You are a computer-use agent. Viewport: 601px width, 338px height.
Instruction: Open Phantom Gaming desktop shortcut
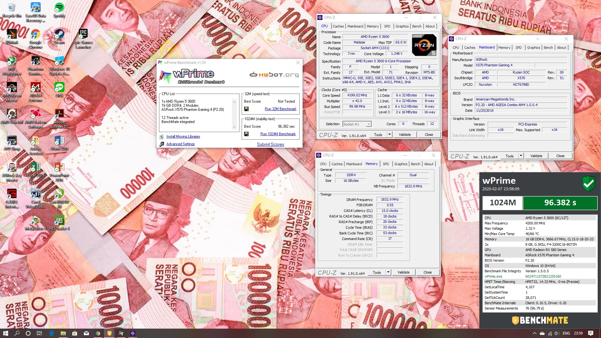[x=36, y=66]
